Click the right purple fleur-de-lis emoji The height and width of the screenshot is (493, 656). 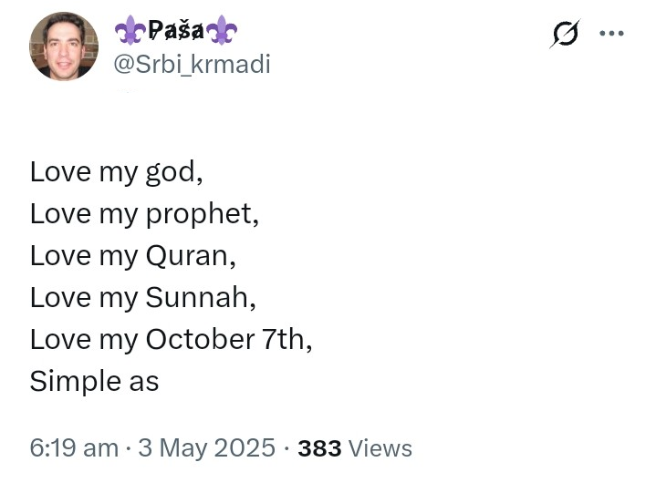pos(222,30)
